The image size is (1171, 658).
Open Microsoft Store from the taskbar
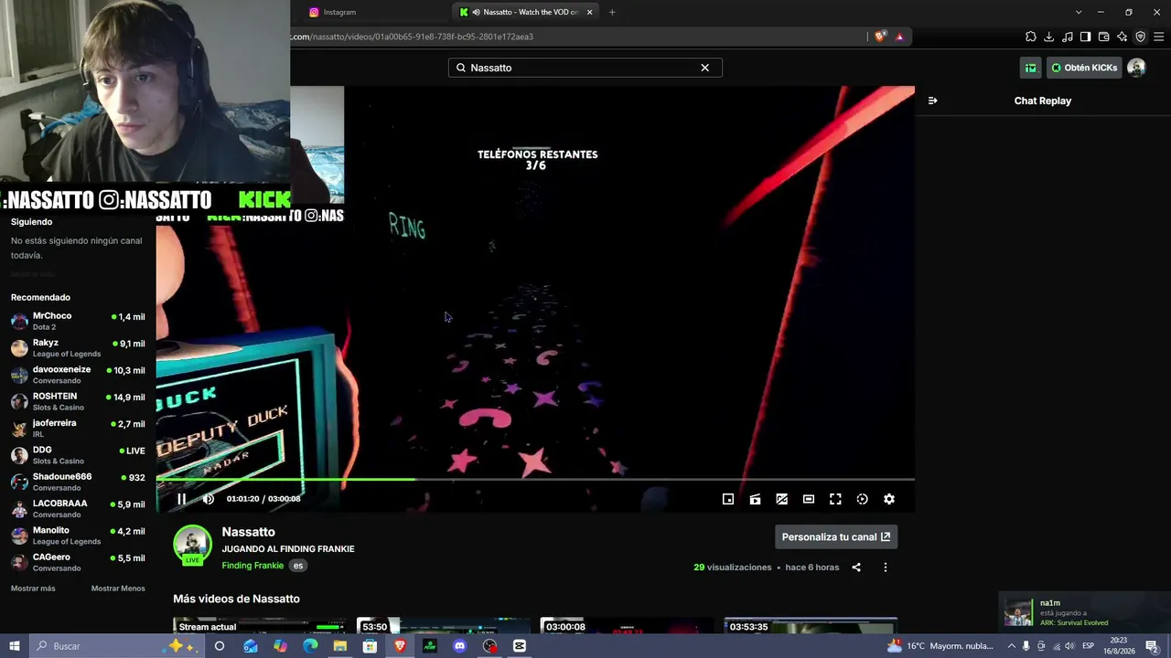pyautogui.click(x=370, y=646)
